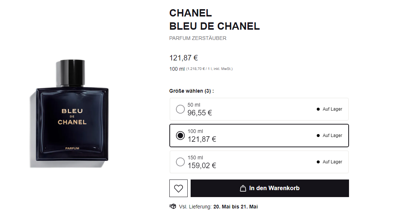Viewport: 415px width, 211px height.
Task: Click shopping bag icon in Warenkorb button
Action: coord(243,188)
